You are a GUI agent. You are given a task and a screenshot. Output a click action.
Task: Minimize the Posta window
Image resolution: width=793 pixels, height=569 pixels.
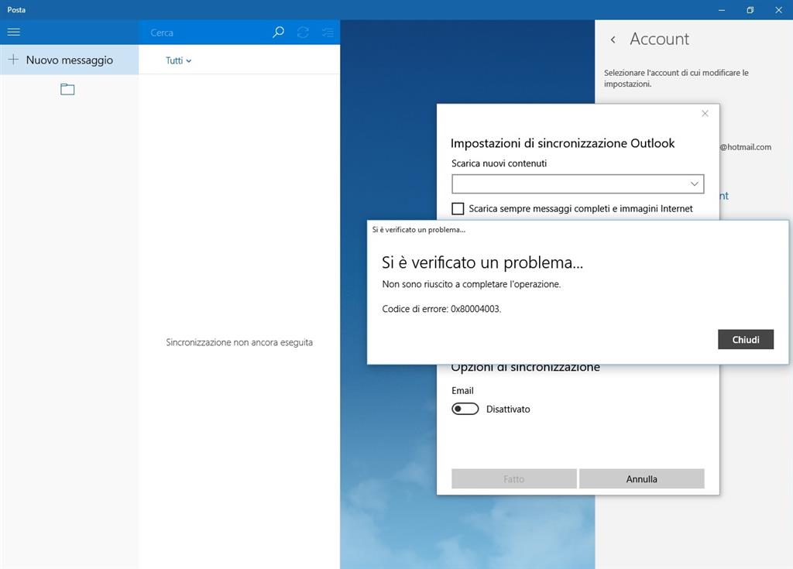[x=722, y=9]
